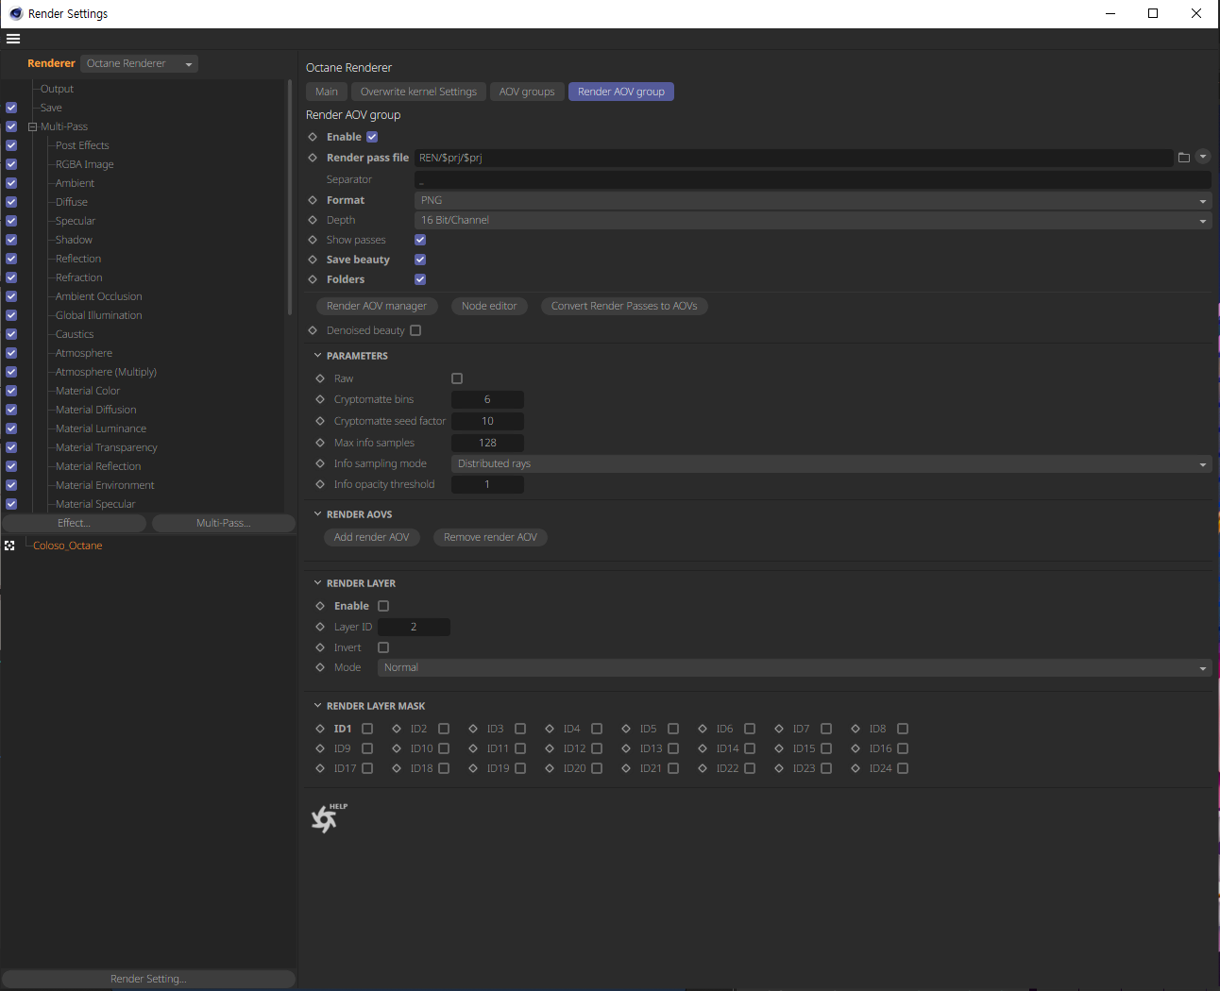Viewport: 1220px width, 991px height.
Task: Disable the Ambient Occlusion pass checkbox
Action: coord(11,296)
